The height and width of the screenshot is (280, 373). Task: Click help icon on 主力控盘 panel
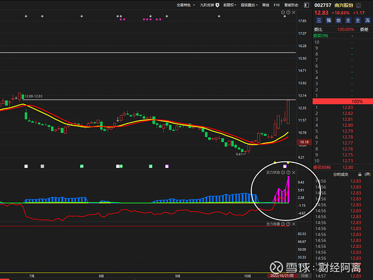[288, 224]
